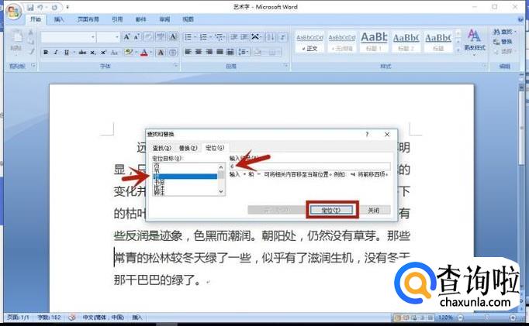Apply the 正文 style

(x=309, y=42)
